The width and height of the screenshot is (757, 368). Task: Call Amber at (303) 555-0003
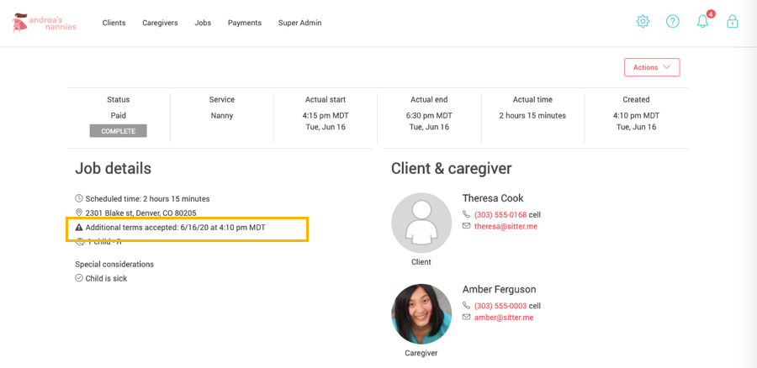pos(500,306)
